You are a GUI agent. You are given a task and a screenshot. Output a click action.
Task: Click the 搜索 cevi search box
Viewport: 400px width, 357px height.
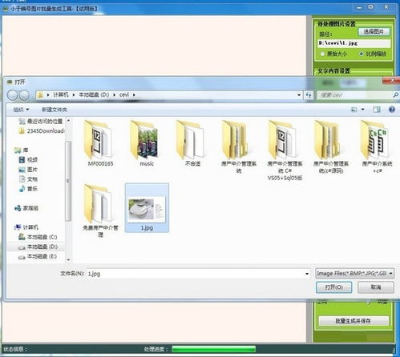pyautogui.click(x=358, y=95)
